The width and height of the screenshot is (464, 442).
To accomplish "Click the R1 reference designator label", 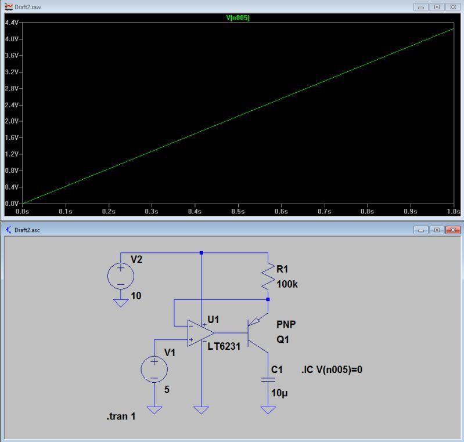I will coord(282,269).
